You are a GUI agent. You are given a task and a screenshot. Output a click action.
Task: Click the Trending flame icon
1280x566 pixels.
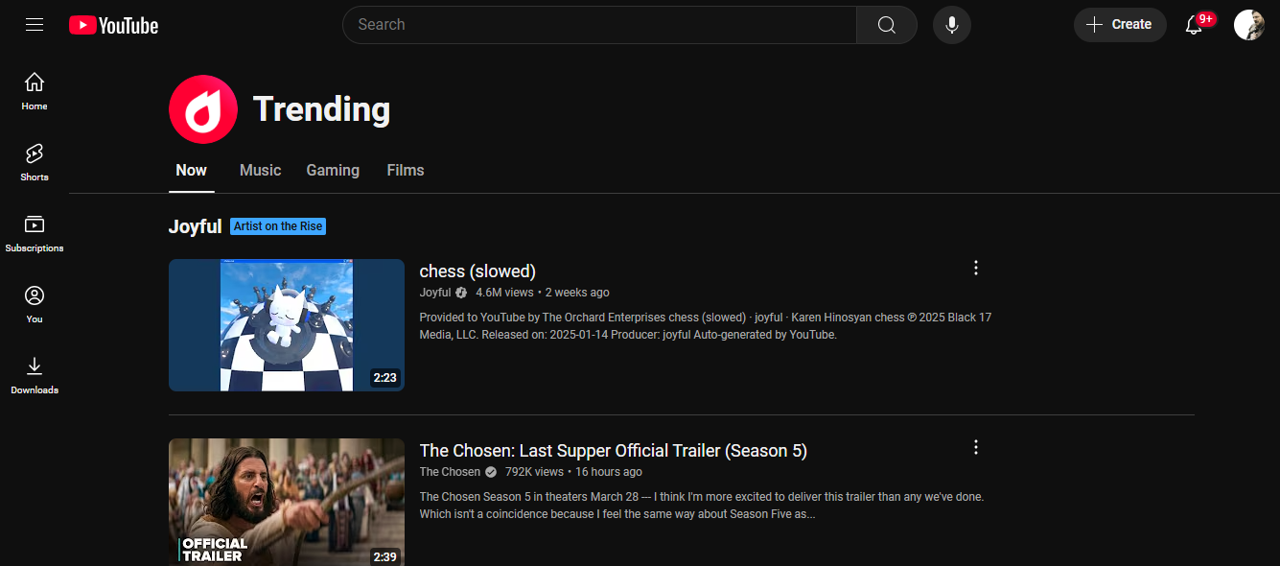203,109
